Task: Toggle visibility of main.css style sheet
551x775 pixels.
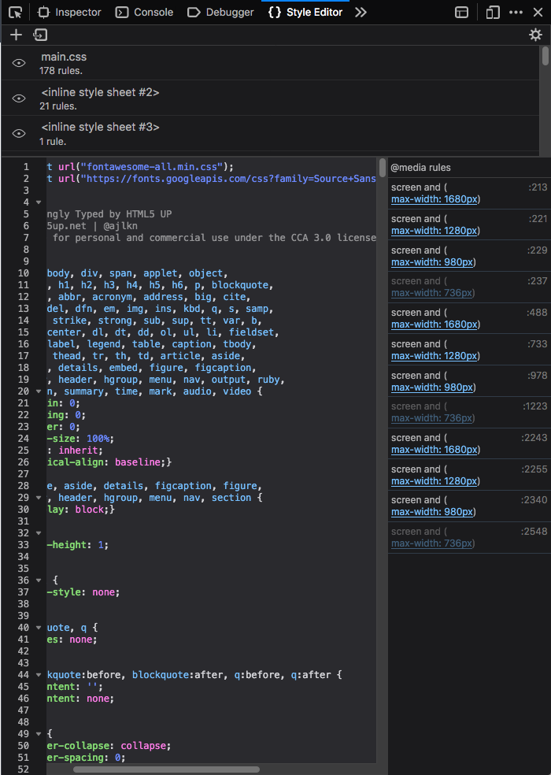Action: pyautogui.click(x=19, y=63)
